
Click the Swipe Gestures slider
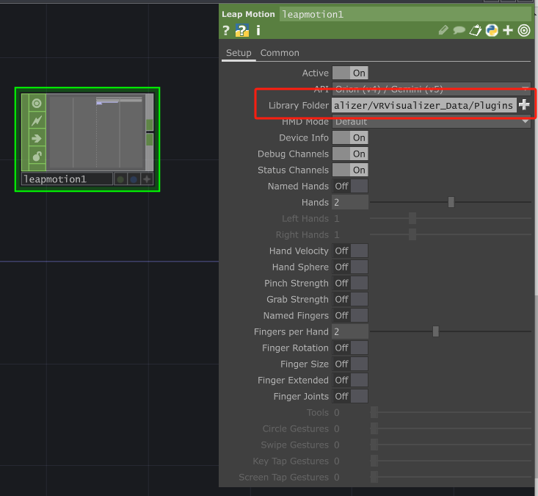point(451,445)
